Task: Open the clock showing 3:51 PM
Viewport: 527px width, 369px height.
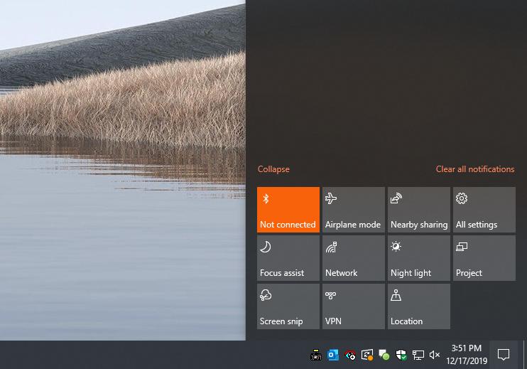Action: pos(467,355)
